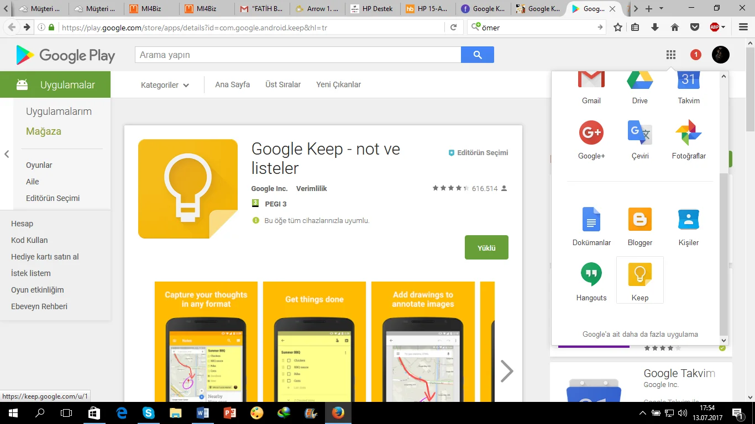
Task: Click the Arama yapın search field
Action: coord(297,55)
